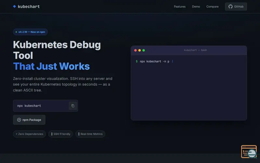Open the GitHub button
Screen dimensions: 260x163
(x=236, y=7)
